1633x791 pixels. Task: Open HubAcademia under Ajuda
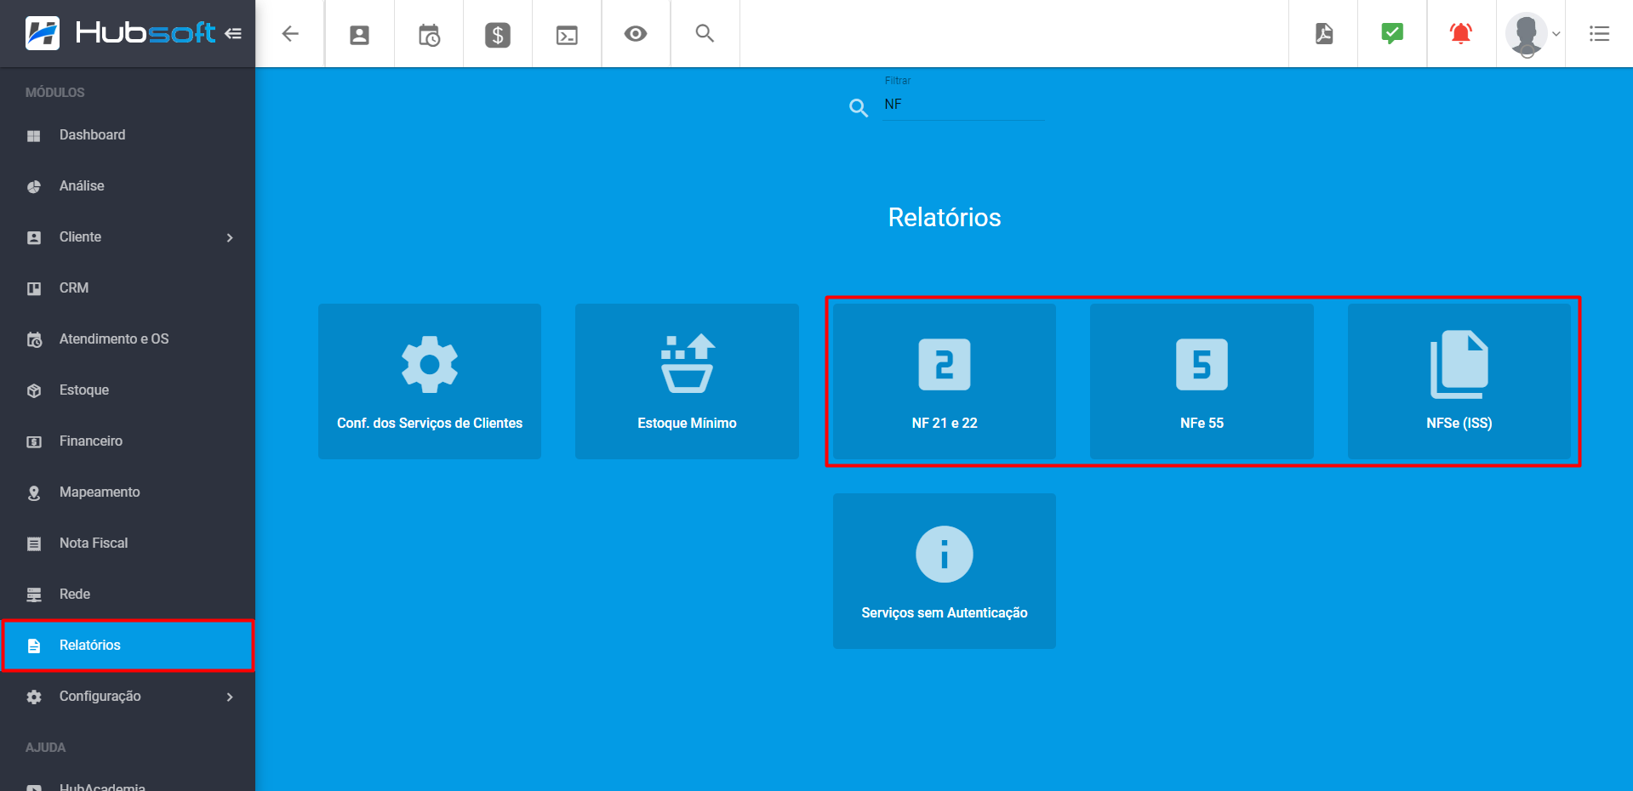click(x=128, y=784)
